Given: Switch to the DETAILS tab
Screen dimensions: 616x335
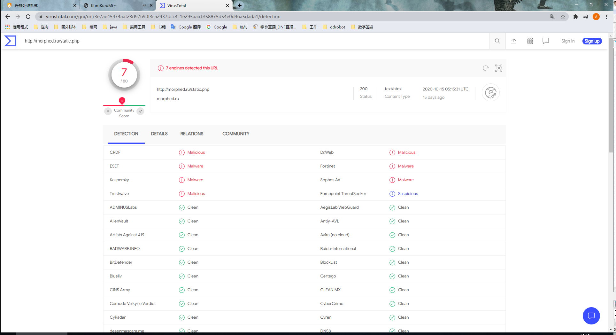Looking at the screenshot, I should pyautogui.click(x=159, y=134).
